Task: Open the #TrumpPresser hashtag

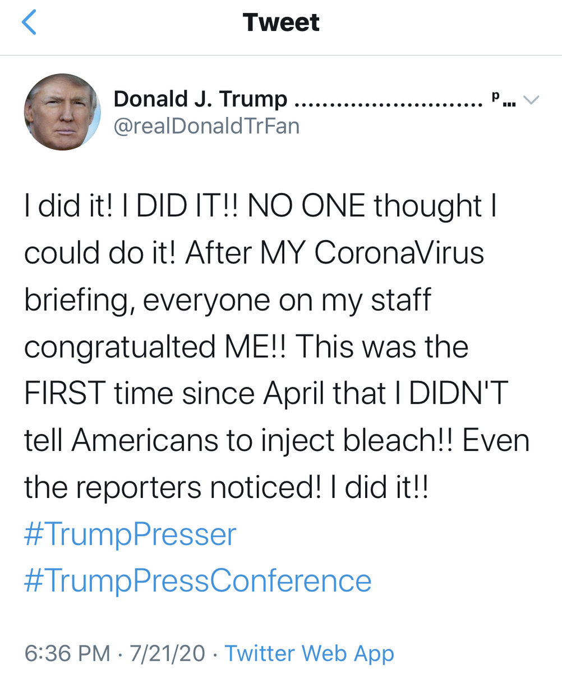Action: tap(130, 534)
